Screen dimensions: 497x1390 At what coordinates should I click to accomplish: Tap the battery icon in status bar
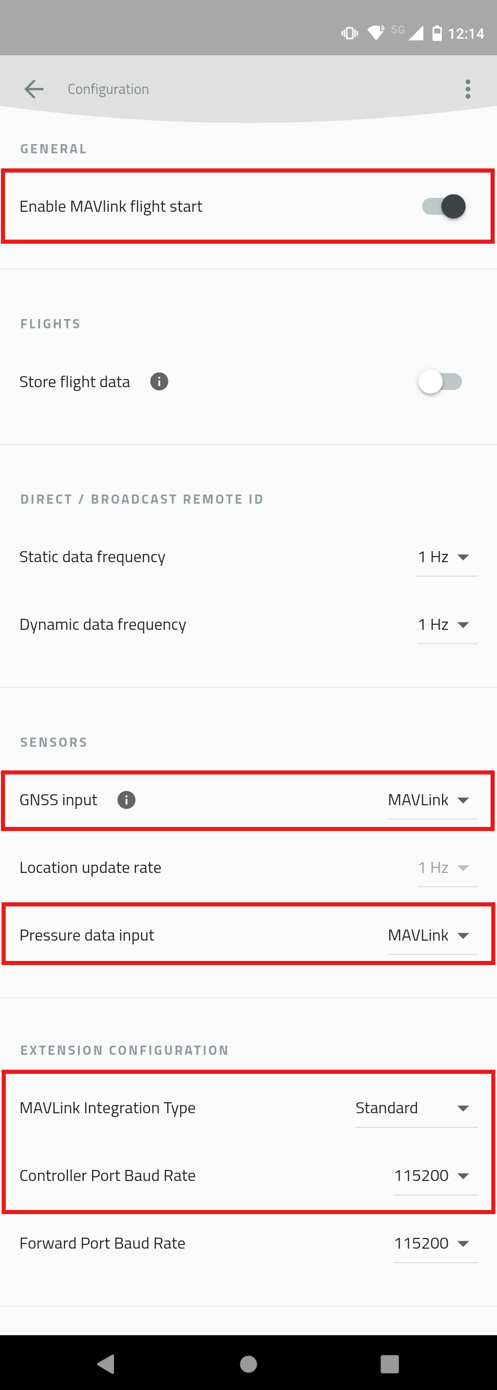[x=437, y=34]
